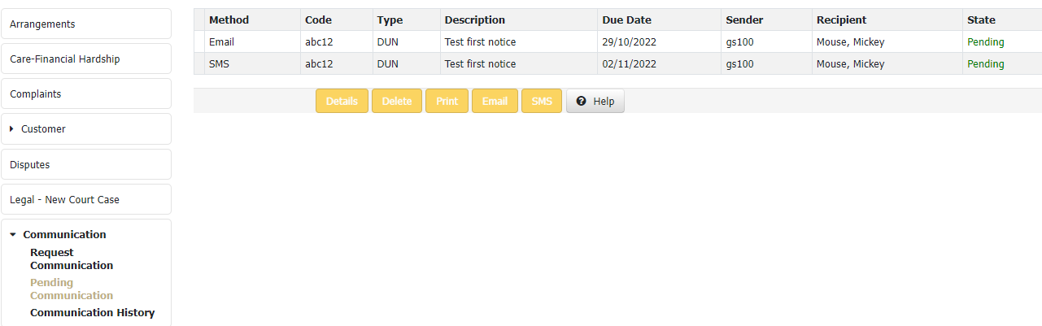Click due date 29/10/2022

click(x=629, y=41)
